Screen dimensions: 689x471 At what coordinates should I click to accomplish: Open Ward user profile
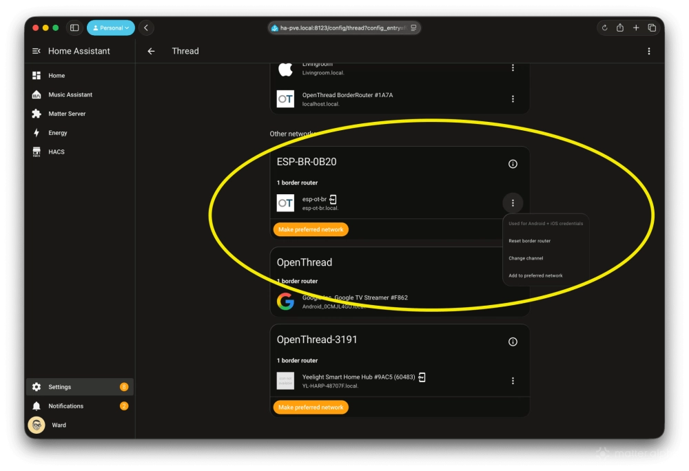click(x=79, y=425)
